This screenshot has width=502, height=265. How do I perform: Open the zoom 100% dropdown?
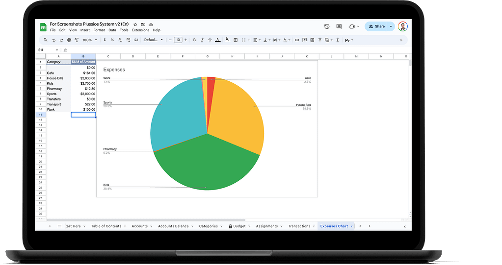pyautogui.click(x=90, y=40)
